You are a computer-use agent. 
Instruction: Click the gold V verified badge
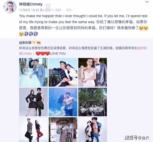click(34, 42)
